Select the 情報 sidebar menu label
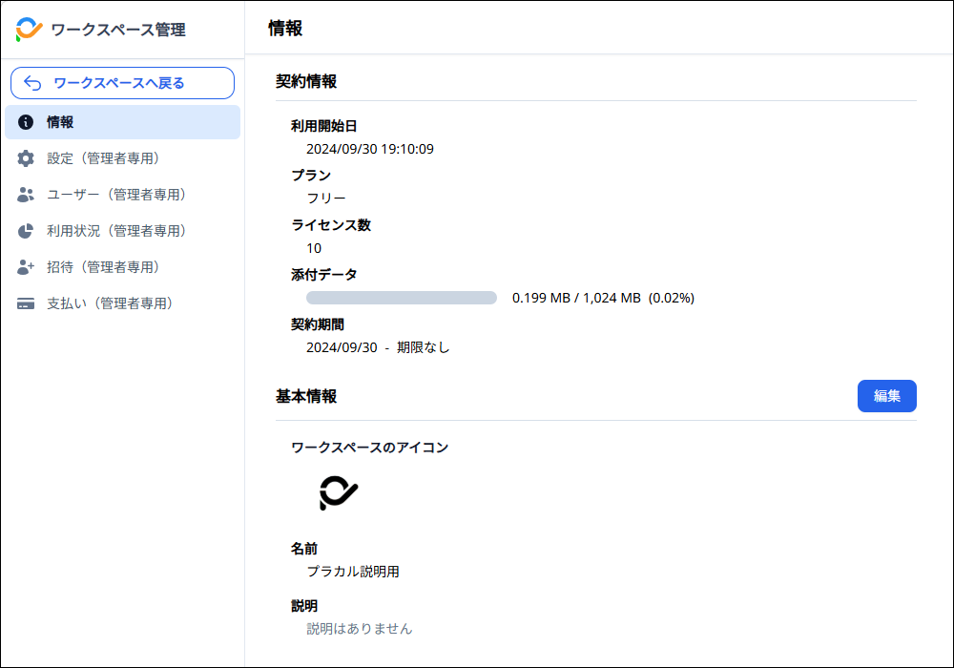 point(60,122)
